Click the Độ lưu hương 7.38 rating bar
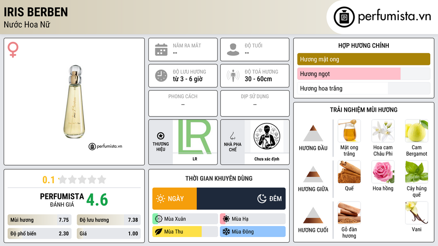This screenshot has height=246, width=438. (109, 220)
